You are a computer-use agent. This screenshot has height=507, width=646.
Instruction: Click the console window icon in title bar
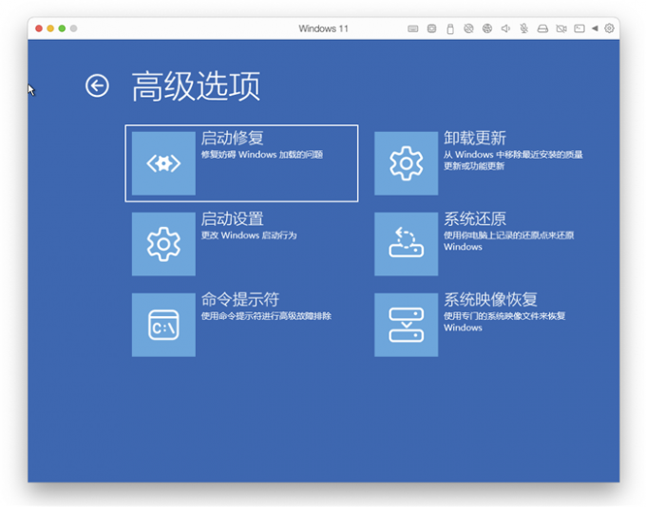(x=579, y=28)
